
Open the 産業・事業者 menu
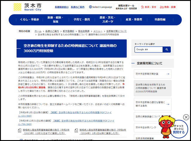click(x=134, y=20)
